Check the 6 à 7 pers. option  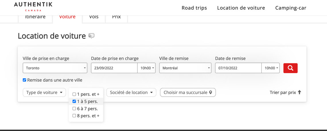coord(74,109)
